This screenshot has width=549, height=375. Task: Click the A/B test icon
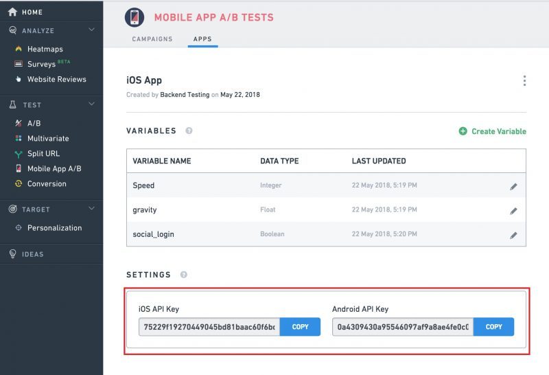(x=19, y=123)
